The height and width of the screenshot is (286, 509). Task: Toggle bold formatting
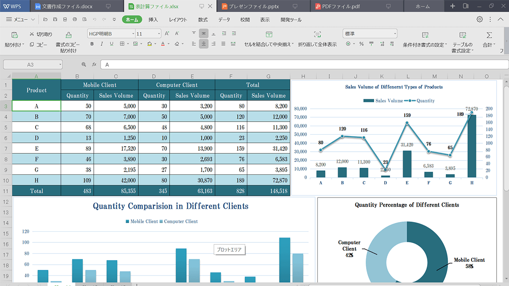click(92, 44)
